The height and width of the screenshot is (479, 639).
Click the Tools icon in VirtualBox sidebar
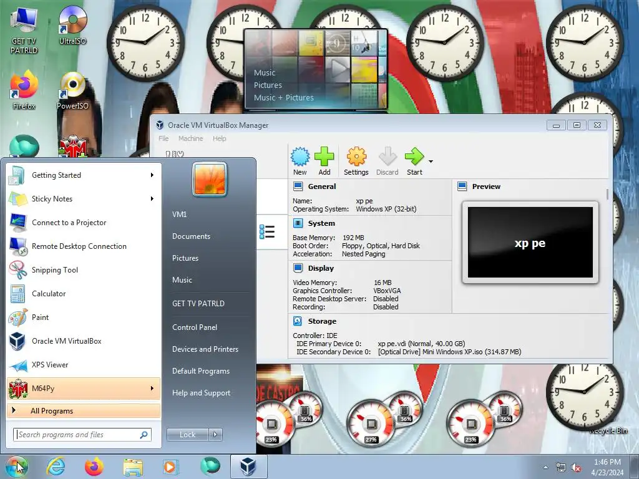click(175, 155)
